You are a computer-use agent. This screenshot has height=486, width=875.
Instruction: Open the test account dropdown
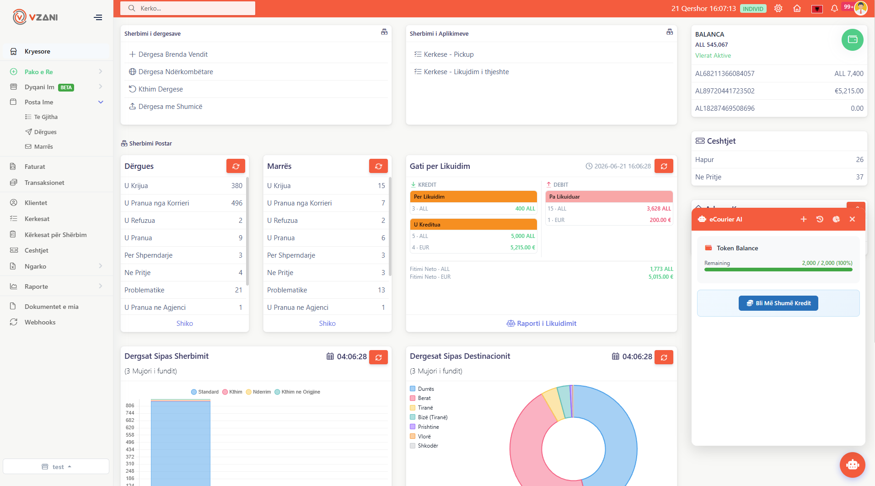coord(56,466)
